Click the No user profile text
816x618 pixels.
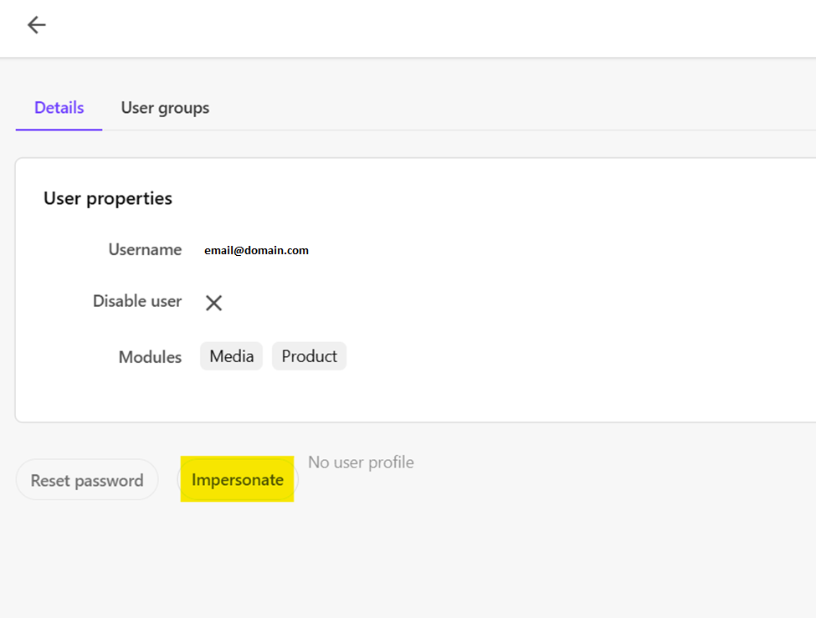tap(361, 462)
